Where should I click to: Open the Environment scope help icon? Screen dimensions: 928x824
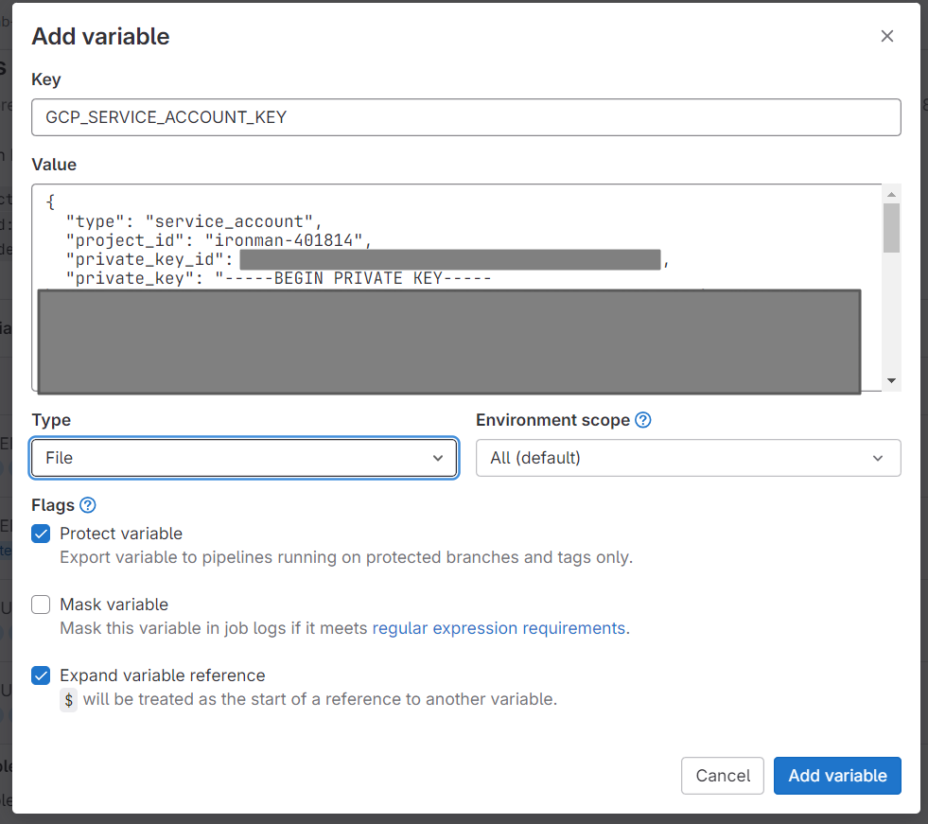(x=643, y=420)
